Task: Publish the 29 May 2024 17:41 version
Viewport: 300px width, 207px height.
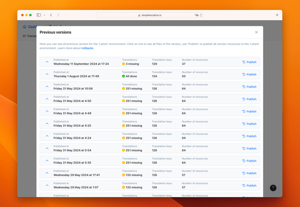Action: [249, 173]
